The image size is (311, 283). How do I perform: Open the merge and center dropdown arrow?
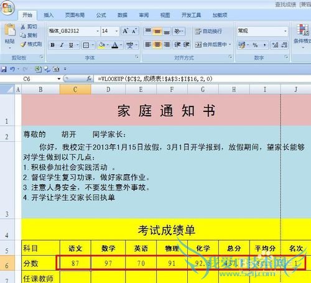click(x=230, y=45)
